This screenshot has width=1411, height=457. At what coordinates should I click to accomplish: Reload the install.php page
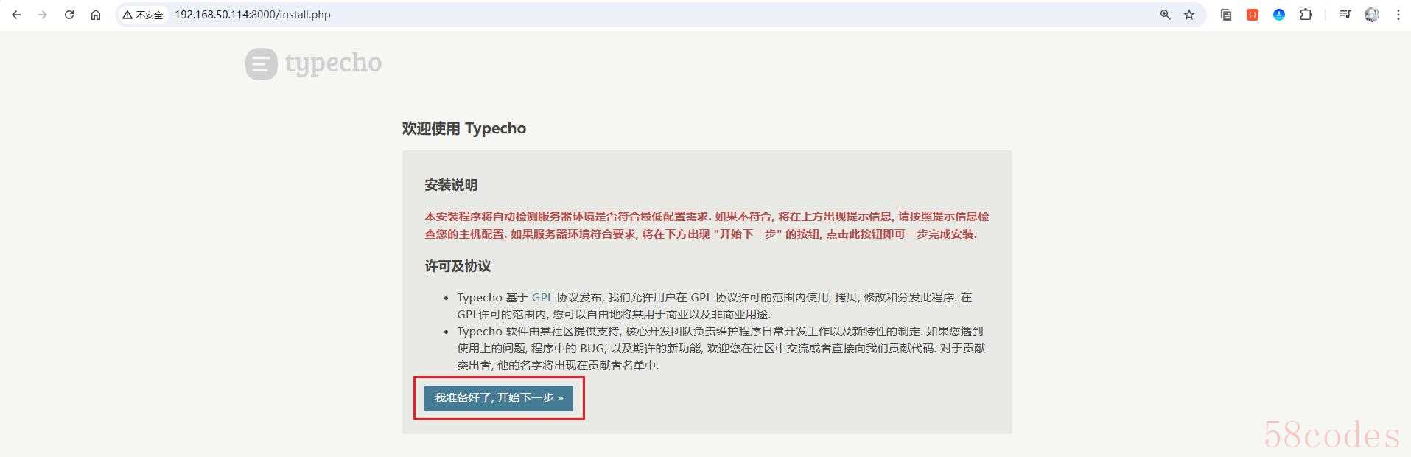pos(69,15)
